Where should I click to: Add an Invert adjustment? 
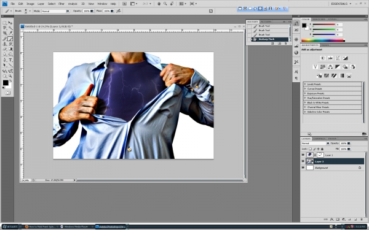tap(319, 75)
